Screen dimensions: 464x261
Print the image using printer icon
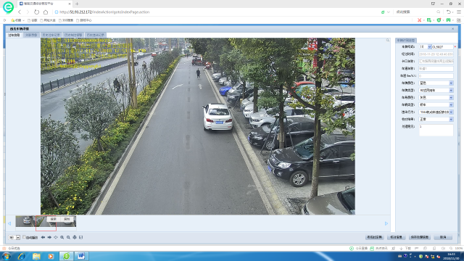[x=75, y=237]
